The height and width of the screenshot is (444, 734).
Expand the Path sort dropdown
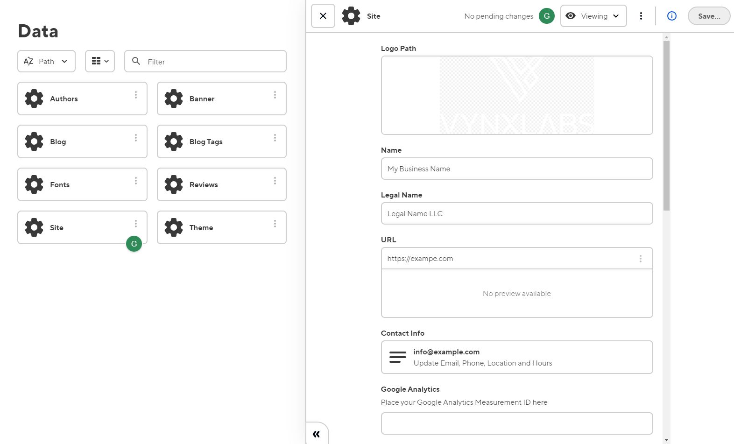pyautogui.click(x=46, y=61)
